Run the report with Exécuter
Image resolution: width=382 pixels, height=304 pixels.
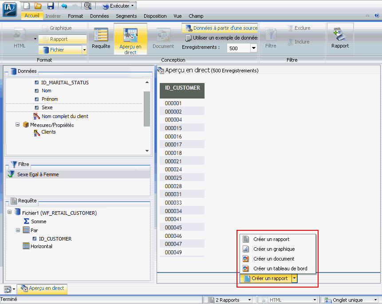click(116, 6)
